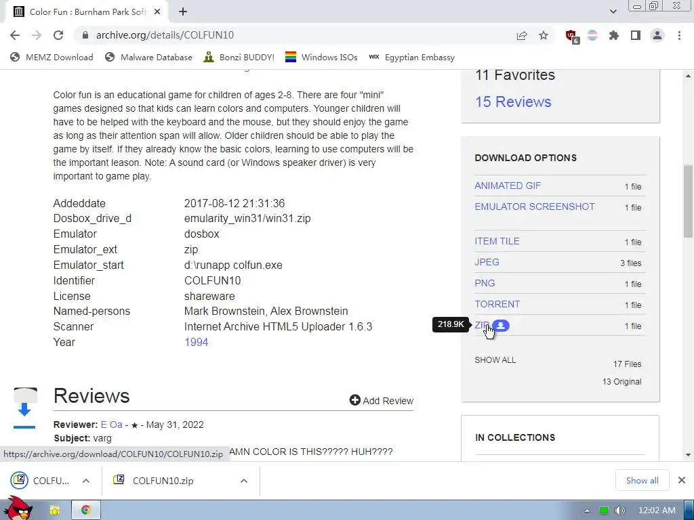Switch to the Chrome taskbar button
This screenshot has width=694, height=520.
click(86, 511)
